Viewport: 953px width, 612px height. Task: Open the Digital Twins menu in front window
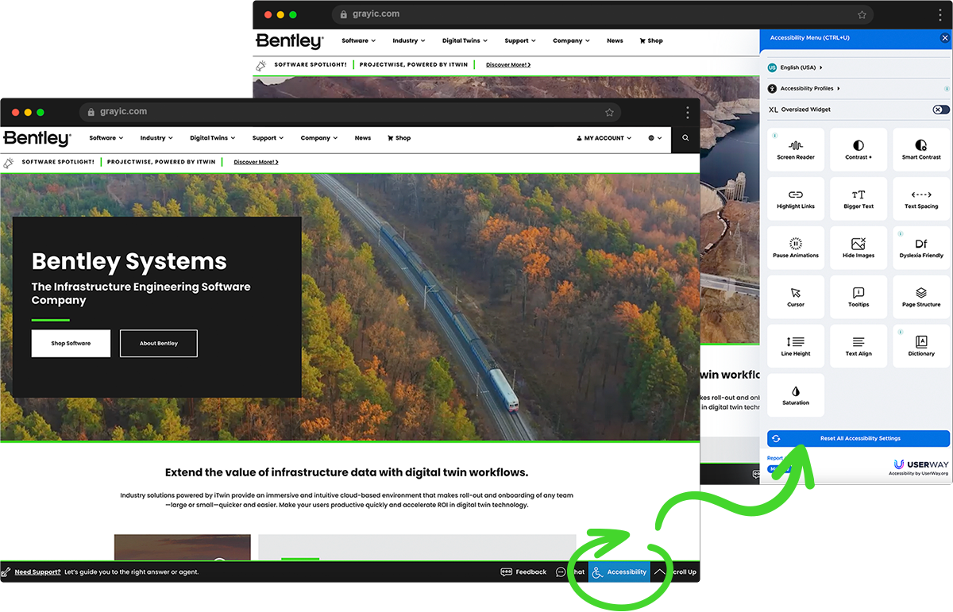click(x=212, y=138)
